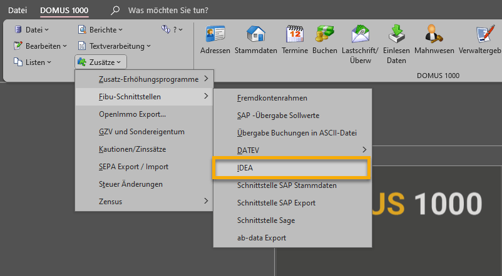Open Schnittstelle SAP Stammdaten entry
Image resolution: width=502 pixels, height=276 pixels.
coord(292,185)
